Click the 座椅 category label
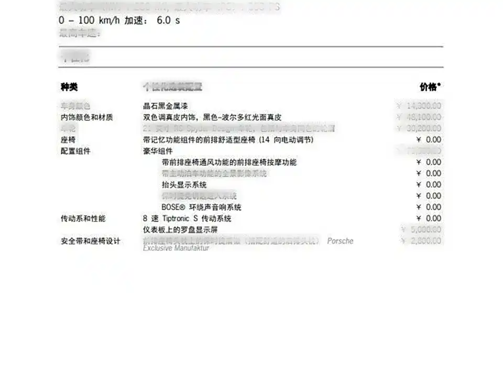The height and width of the screenshot is (377, 503). click(x=68, y=140)
